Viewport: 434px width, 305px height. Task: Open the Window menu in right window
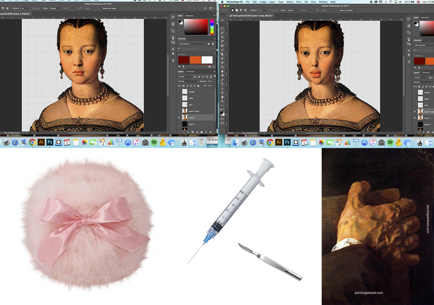tap(323, 2)
